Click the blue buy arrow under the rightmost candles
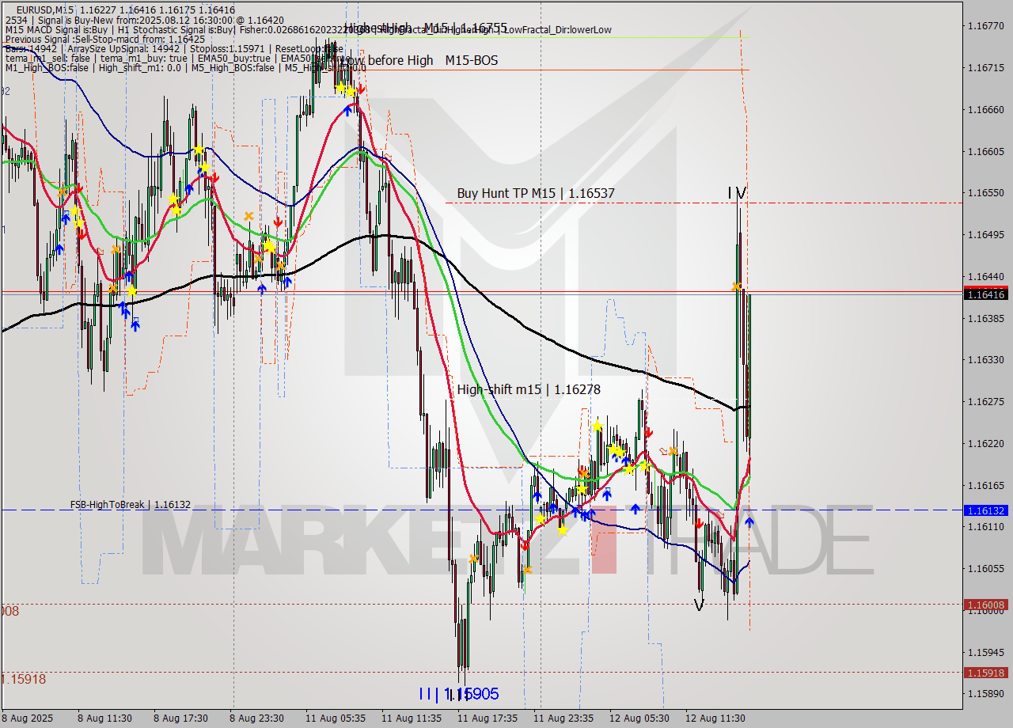This screenshot has width=1013, height=728. coord(749,522)
